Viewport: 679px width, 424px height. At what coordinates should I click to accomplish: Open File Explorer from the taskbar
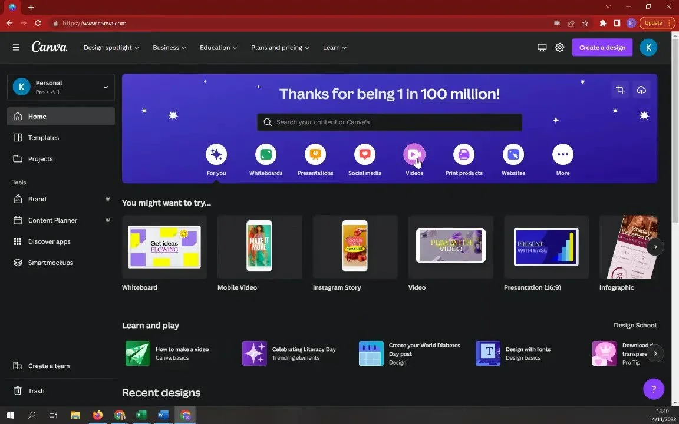pos(75,415)
